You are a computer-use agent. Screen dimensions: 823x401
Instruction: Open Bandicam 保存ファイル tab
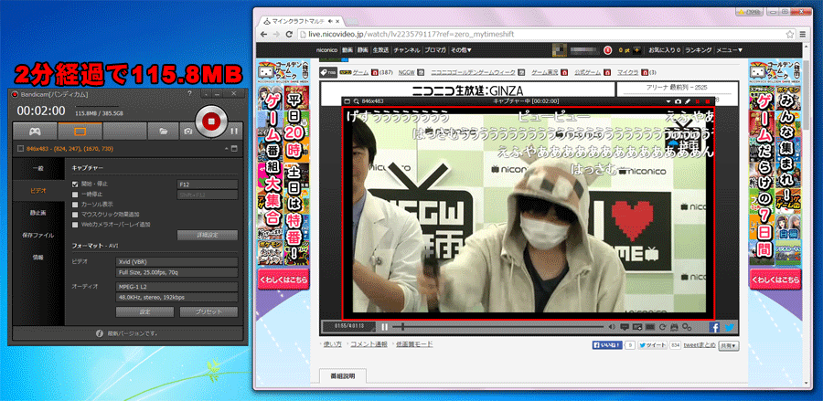(x=38, y=236)
